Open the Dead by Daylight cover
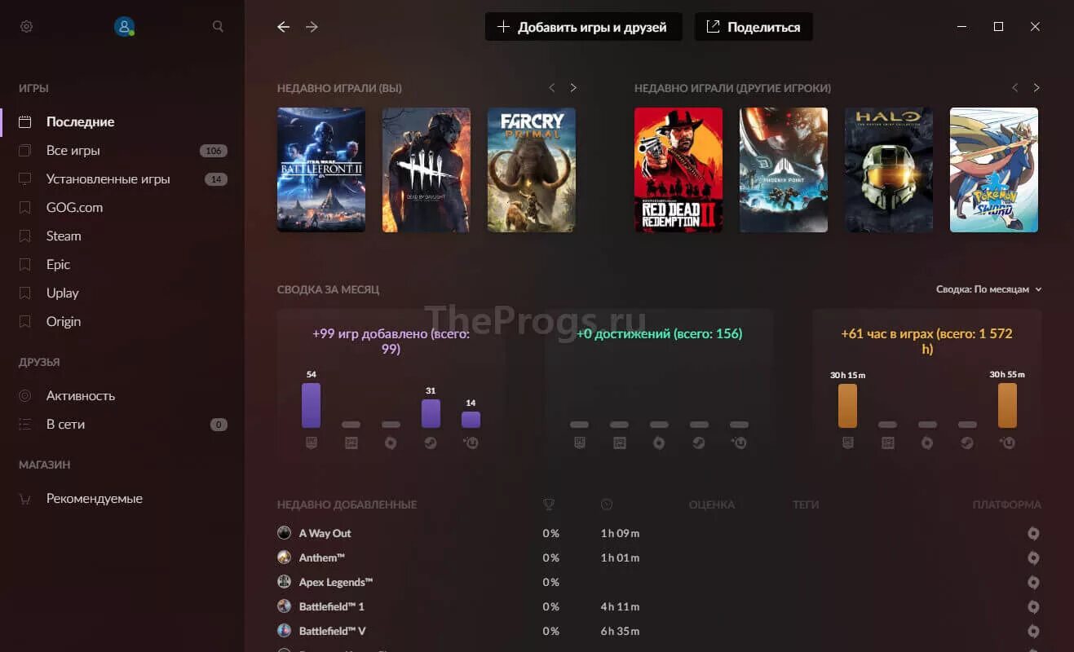 coord(427,170)
